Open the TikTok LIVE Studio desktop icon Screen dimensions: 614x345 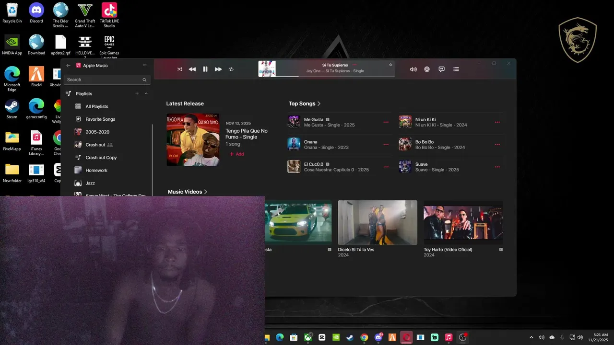pos(109,15)
